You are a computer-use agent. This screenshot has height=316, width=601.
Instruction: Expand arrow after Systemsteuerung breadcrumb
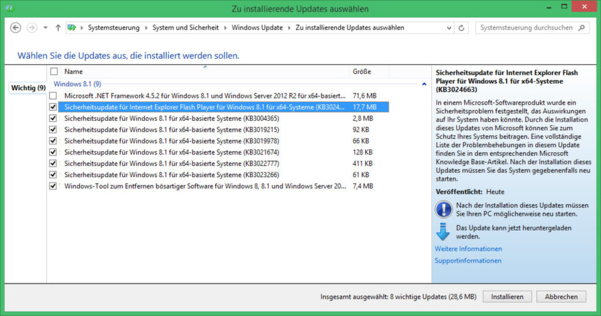[x=146, y=28]
